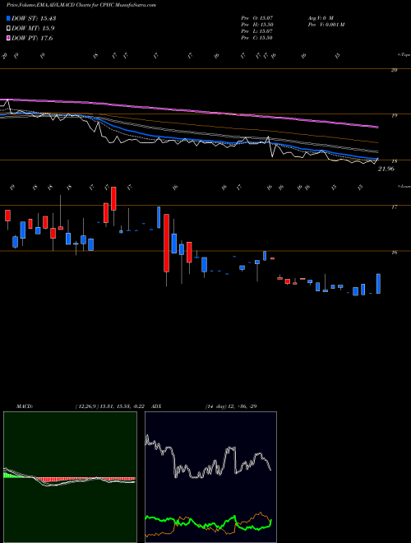Select the 'DOW MT: 15.9' legend label
411x543 pixels.
pyautogui.click(x=33, y=29)
